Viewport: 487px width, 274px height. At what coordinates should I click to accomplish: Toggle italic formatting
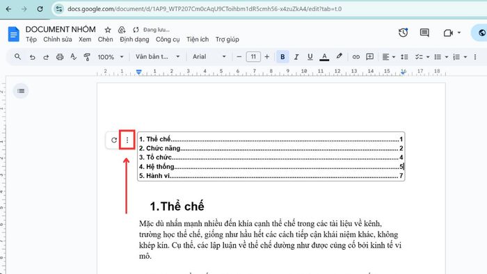296,57
